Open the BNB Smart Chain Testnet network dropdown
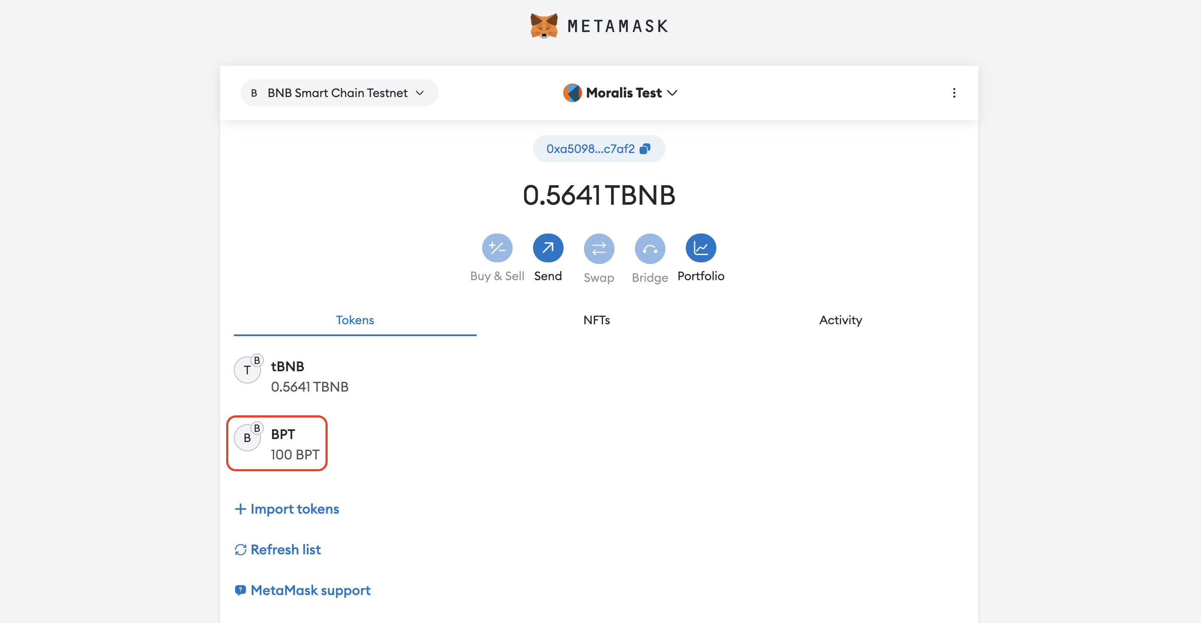 [x=339, y=93]
